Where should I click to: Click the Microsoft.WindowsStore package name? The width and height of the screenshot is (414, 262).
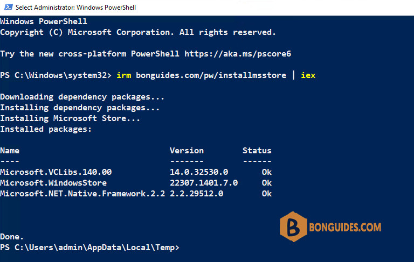coord(53,183)
